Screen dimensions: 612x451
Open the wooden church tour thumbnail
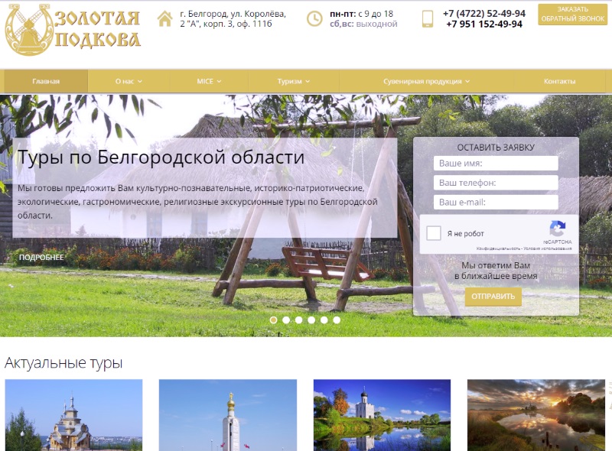click(73, 415)
